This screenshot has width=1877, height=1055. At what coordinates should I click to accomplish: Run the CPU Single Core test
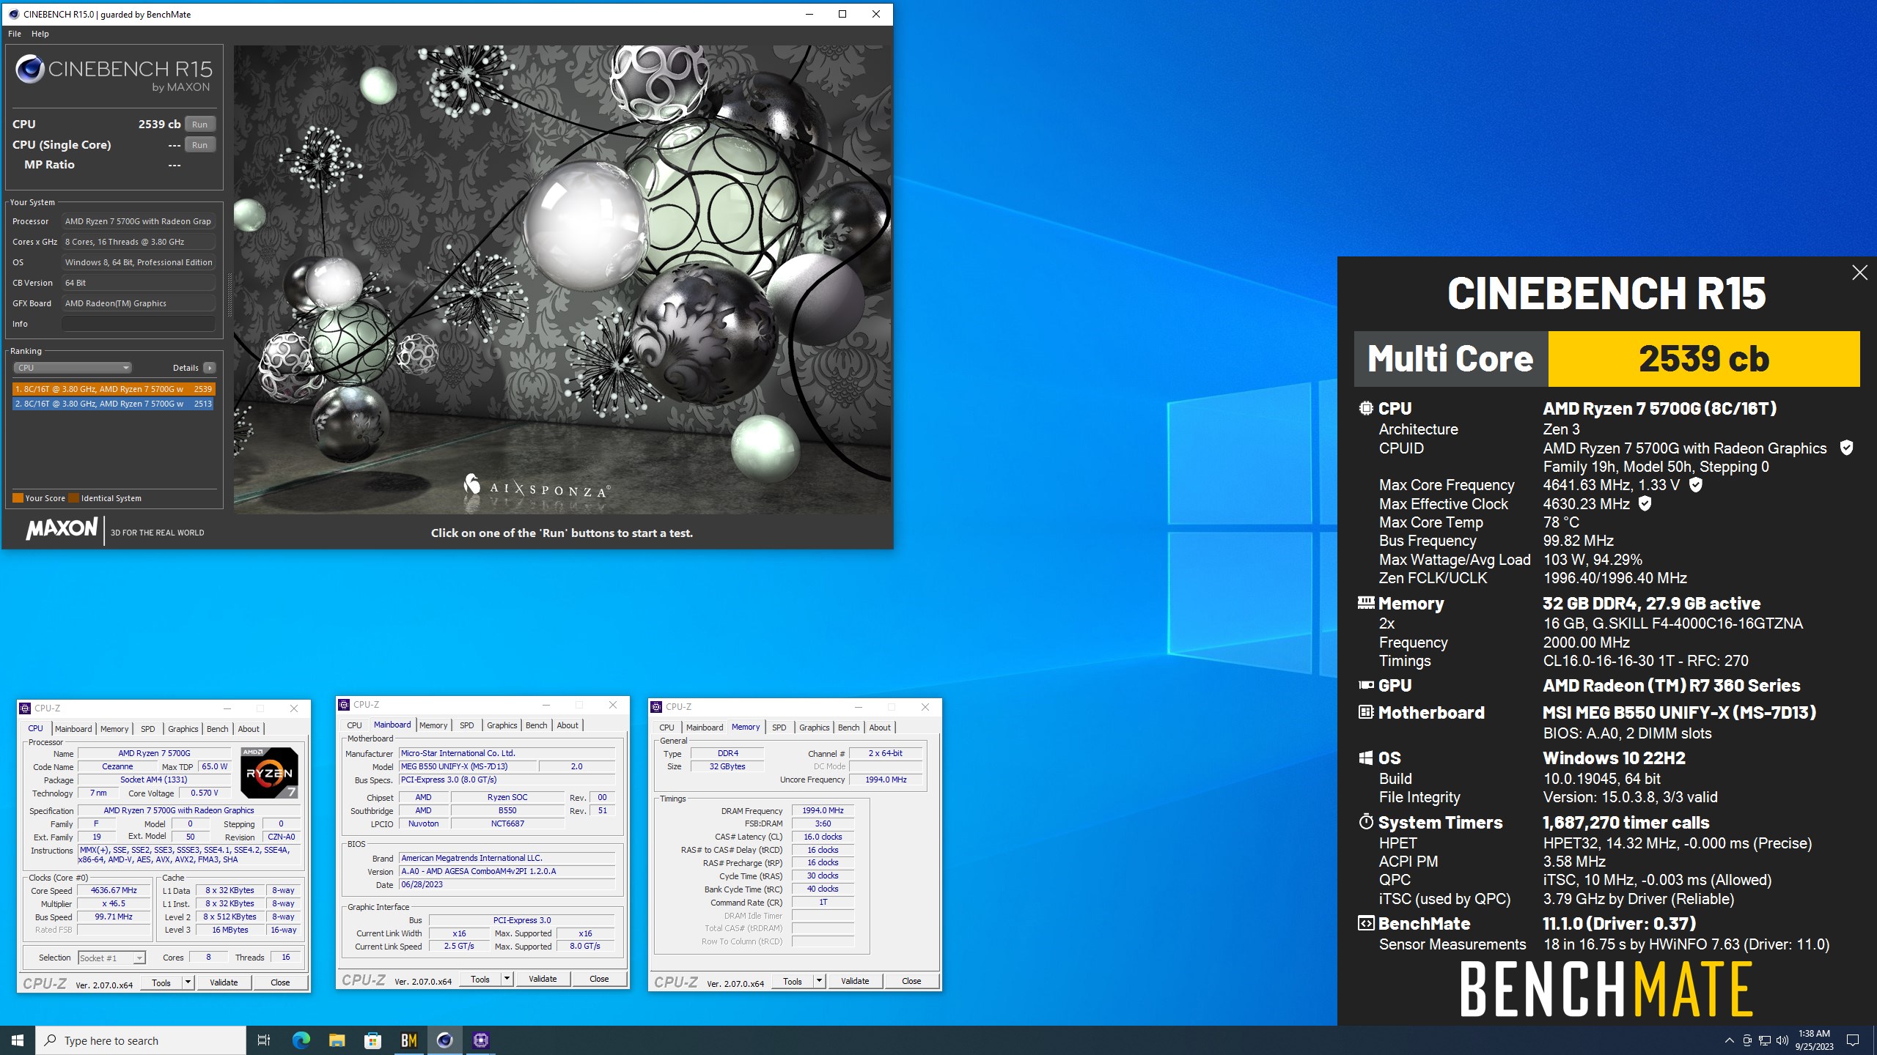199,144
